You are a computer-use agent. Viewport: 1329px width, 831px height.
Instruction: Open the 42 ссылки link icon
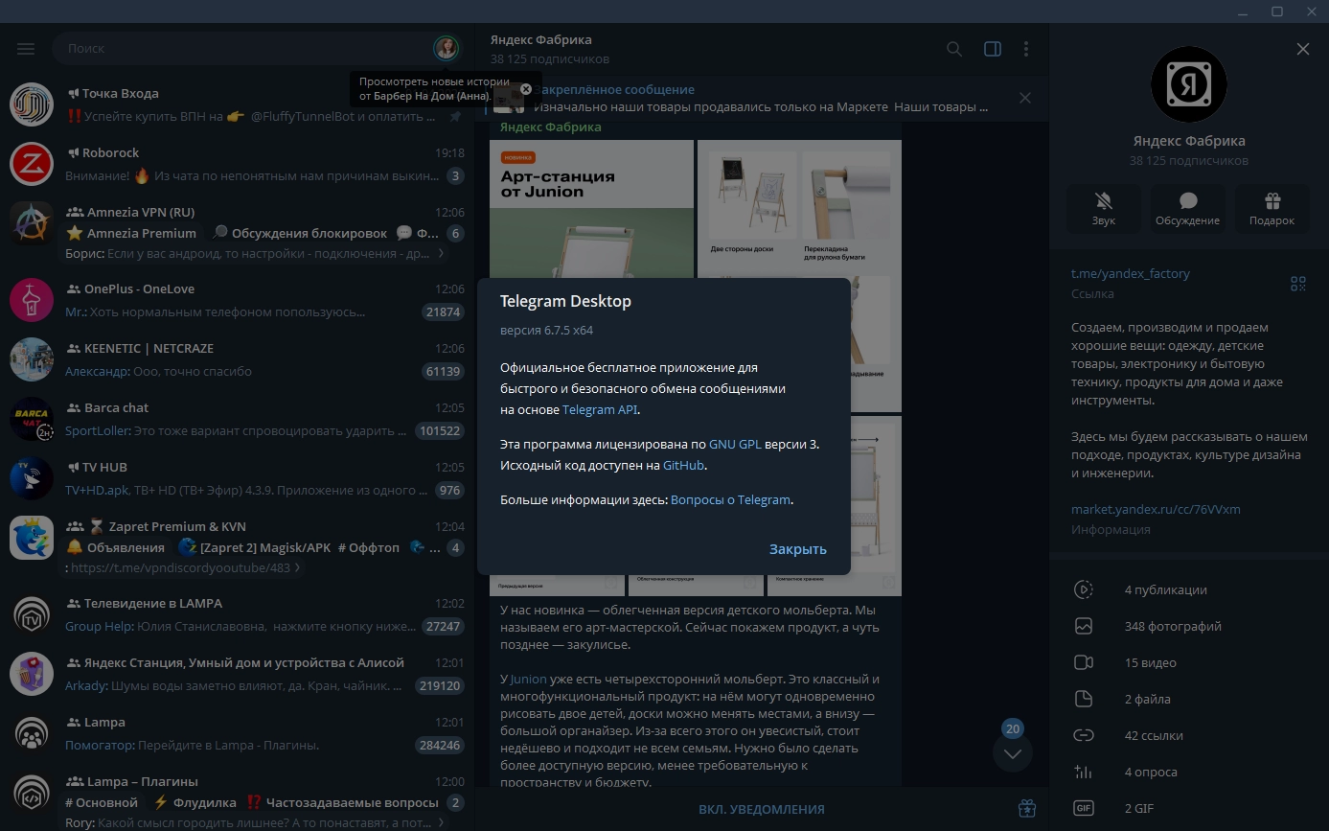tap(1084, 735)
